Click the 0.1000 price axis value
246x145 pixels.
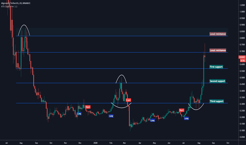(x=242, y=130)
